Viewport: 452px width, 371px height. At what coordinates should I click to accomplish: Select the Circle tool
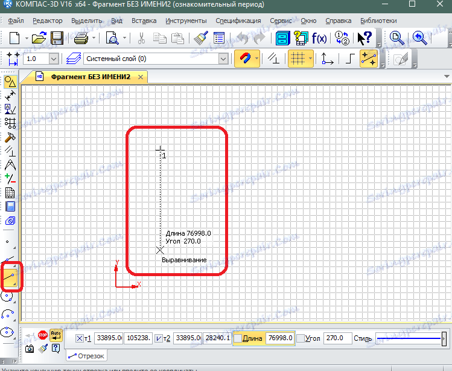(x=7, y=296)
